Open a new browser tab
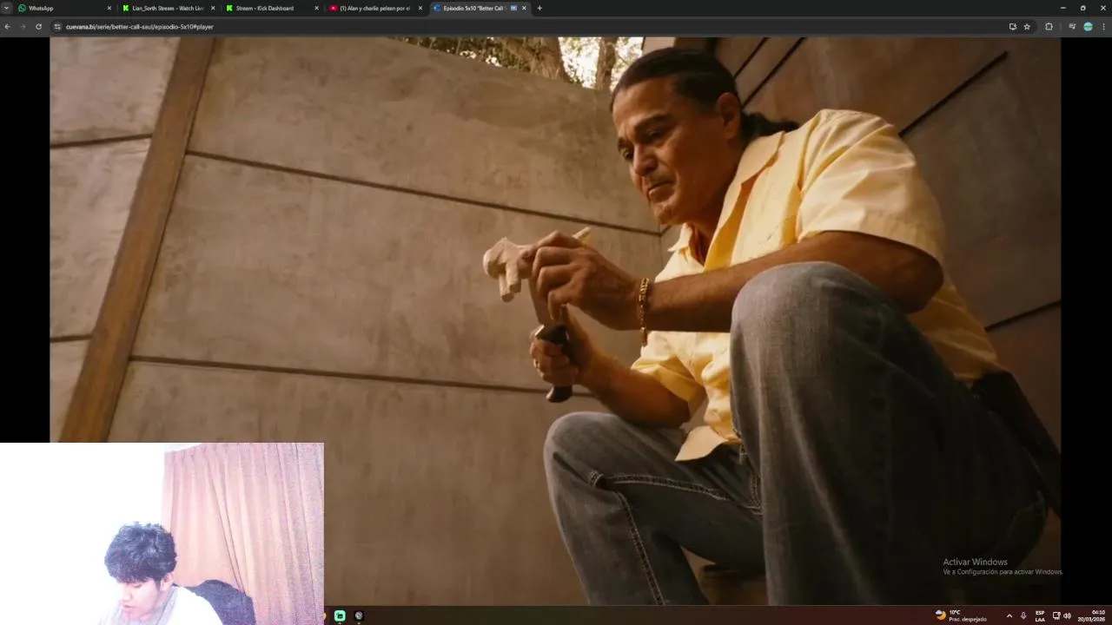The height and width of the screenshot is (625, 1112). coord(539,8)
